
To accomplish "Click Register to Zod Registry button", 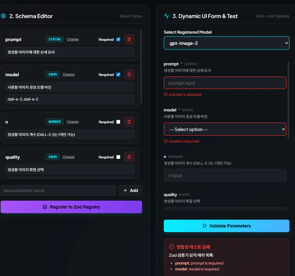I will pyautogui.click(x=71, y=207).
